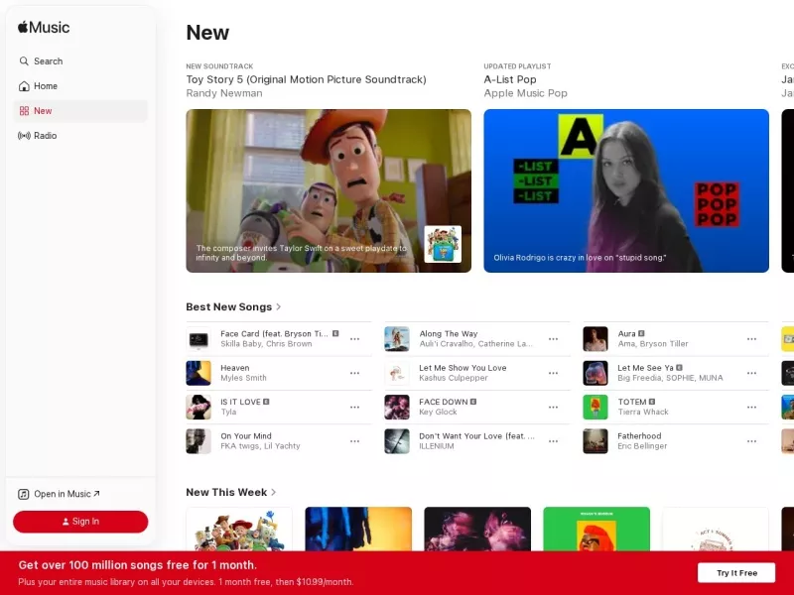The width and height of the screenshot is (794, 595).
Task: Click the New grid icon in sidebar
Action: [x=24, y=111]
